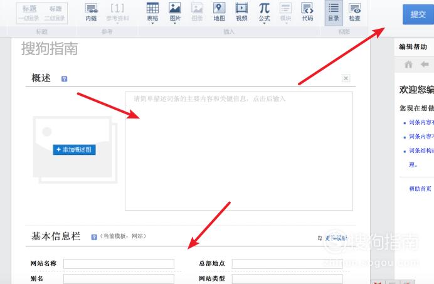The height and width of the screenshot is (284, 434).
Task: Insert a 表格 table
Action: click(x=152, y=12)
